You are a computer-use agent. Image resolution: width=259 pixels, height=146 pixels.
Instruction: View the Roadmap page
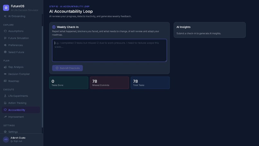pos(13,81)
